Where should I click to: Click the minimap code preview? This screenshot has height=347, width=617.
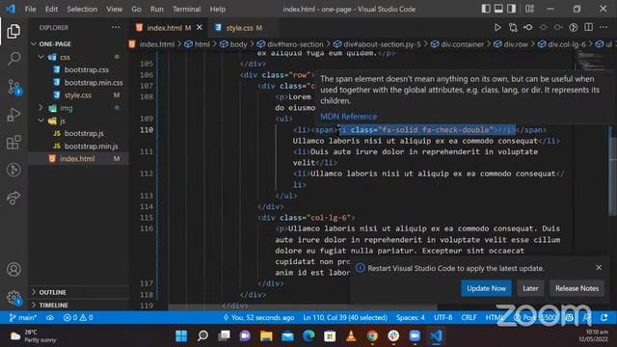591,61
